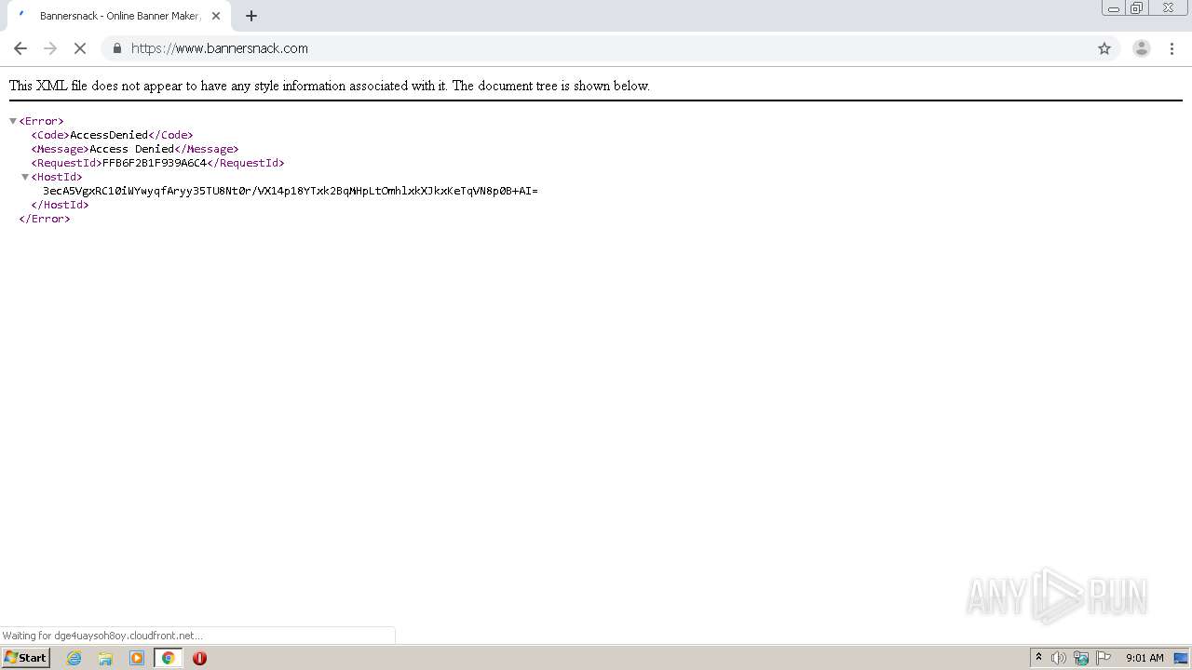This screenshot has height=670, width=1192.
Task: Click the XML style information notice
Action: click(330, 86)
